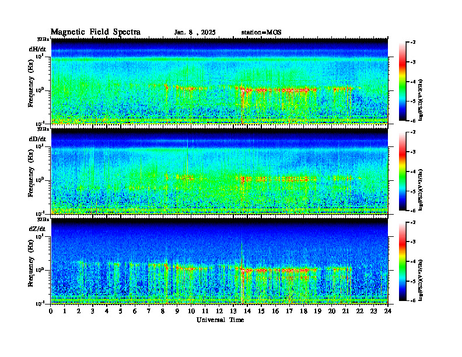Click the time axis tick label "20"
462x357 pixels.
click(332, 311)
